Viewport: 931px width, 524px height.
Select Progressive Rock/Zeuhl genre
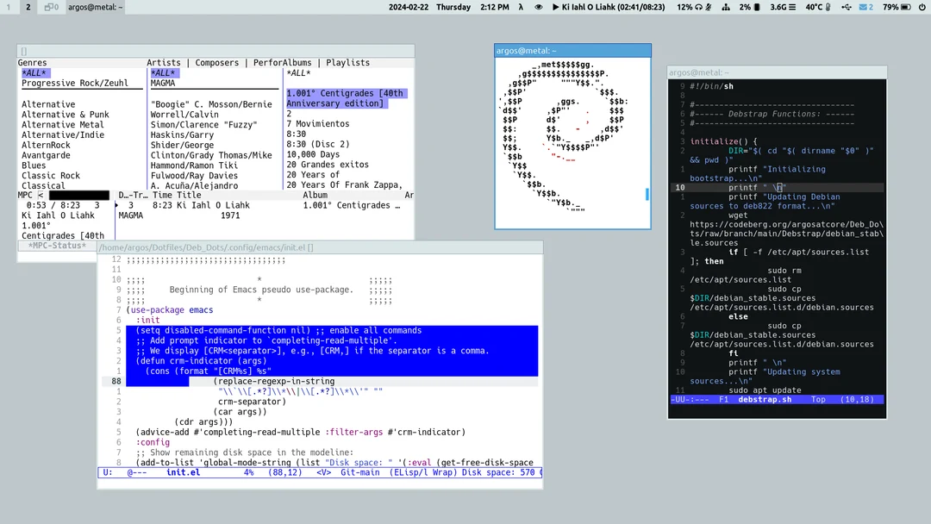pos(75,84)
